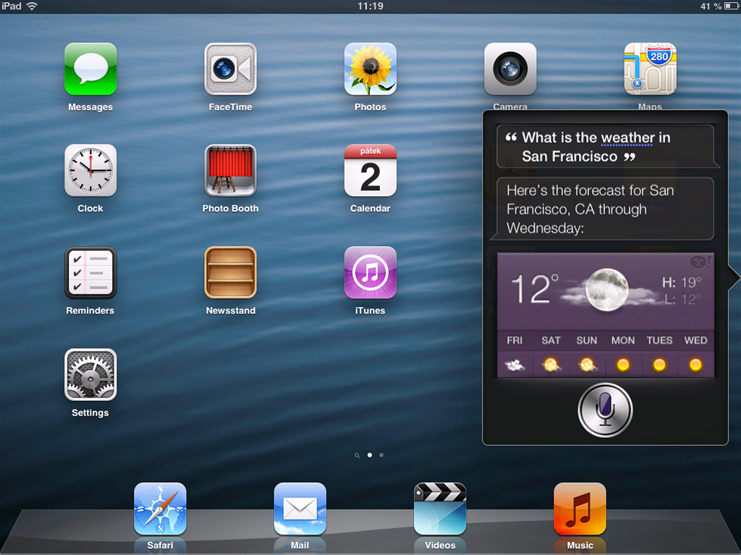Launch the FaceTime app
Viewport: 741px width, 555px height.
231,69
